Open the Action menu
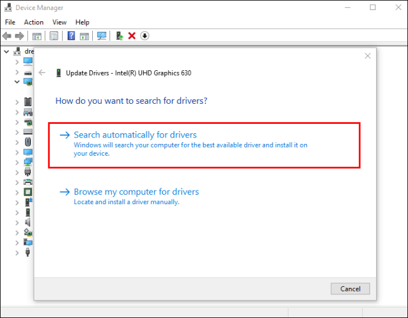Screen dimensions: 408x318 click(x=34, y=22)
